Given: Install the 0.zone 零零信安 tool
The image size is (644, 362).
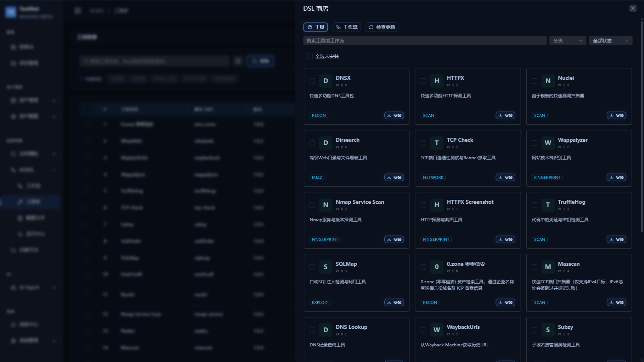Looking at the screenshot, I should pos(505,302).
